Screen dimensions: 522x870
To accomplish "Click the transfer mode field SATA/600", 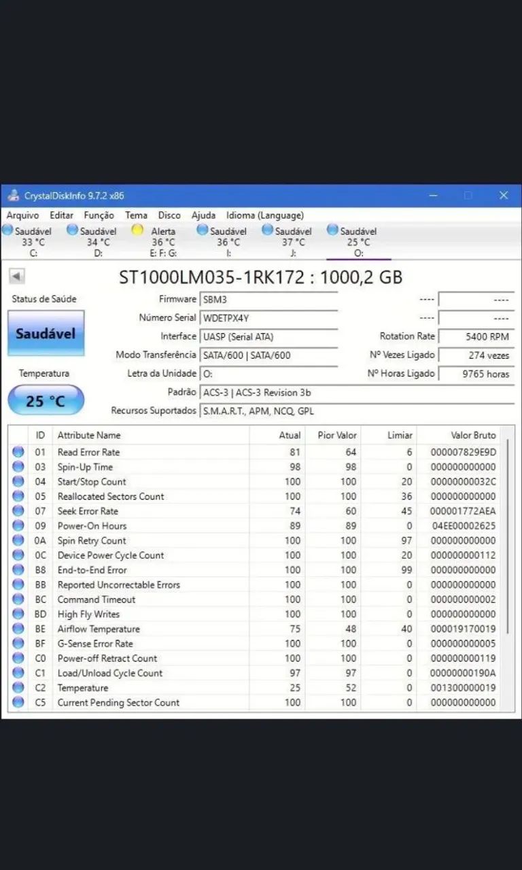I will (268, 355).
